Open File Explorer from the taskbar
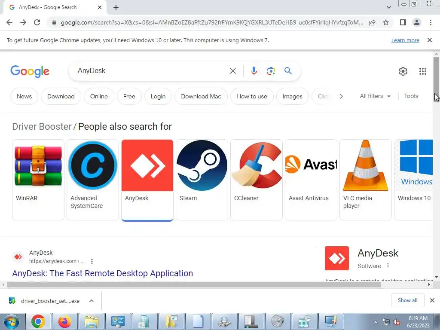Image resolution: width=440 pixels, height=330 pixels. click(x=92, y=321)
